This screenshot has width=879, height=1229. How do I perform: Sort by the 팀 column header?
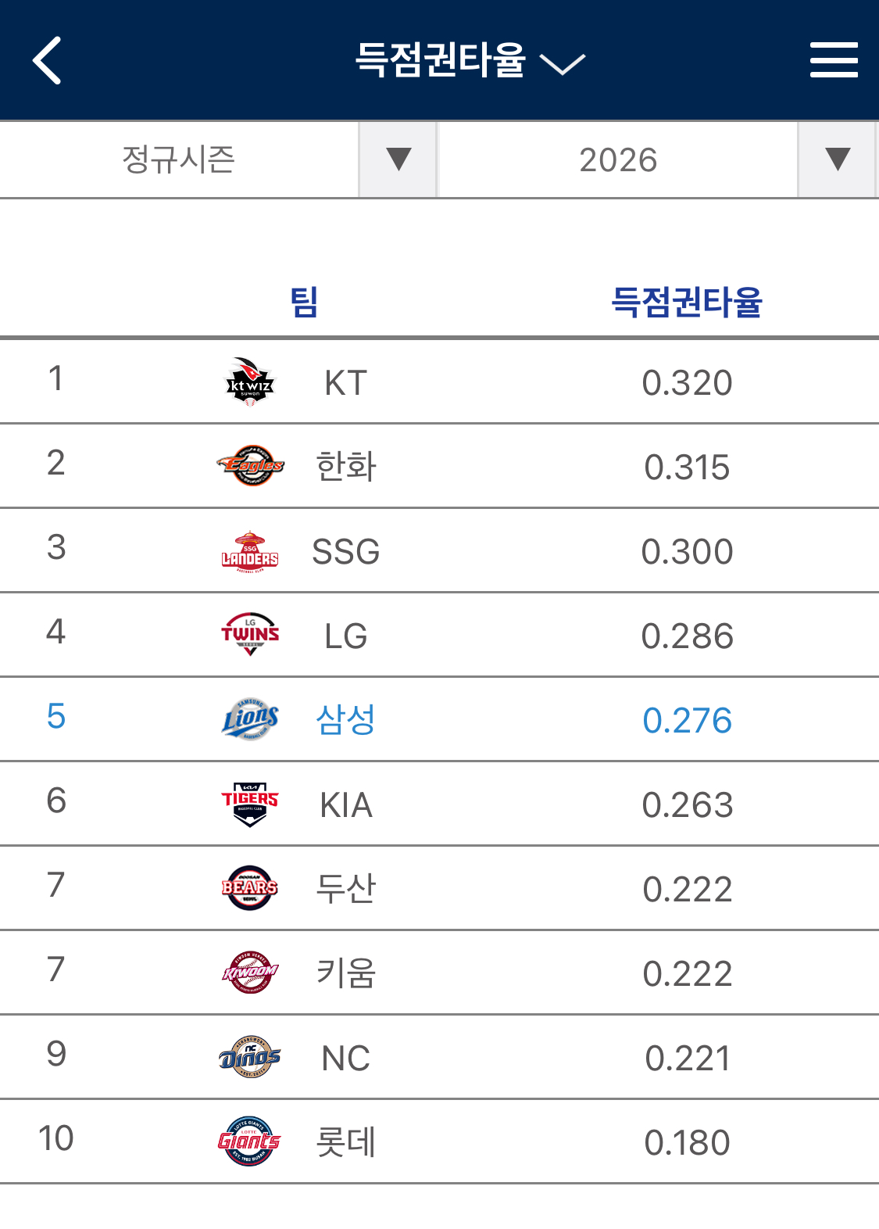(x=304, y=302)
